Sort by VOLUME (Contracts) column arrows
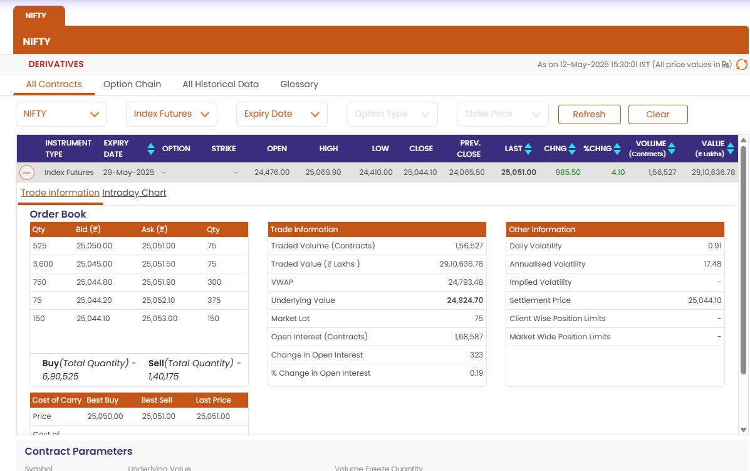The width and height of the screenshot is (750, 471). 672,149
